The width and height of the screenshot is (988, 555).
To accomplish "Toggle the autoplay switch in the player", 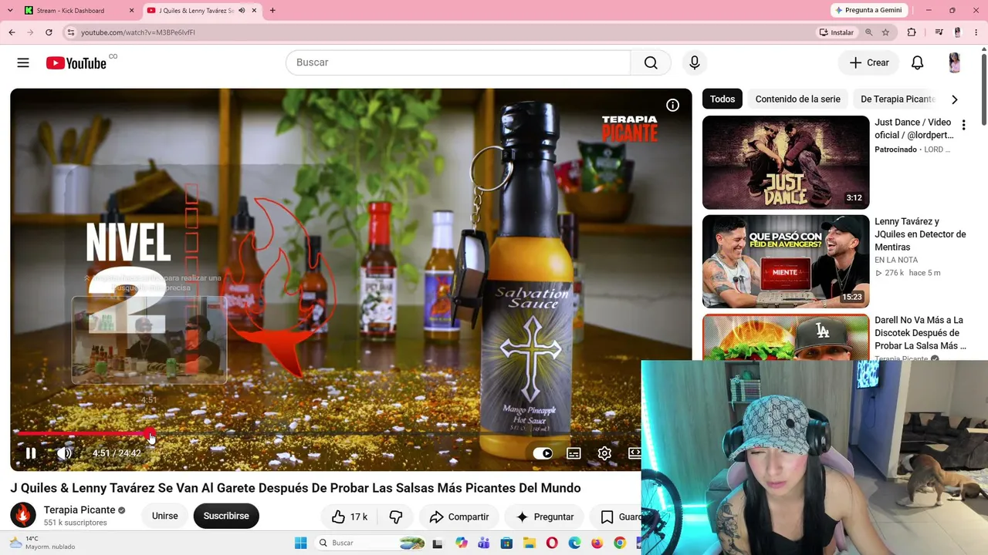I will (x=543, y=453).
